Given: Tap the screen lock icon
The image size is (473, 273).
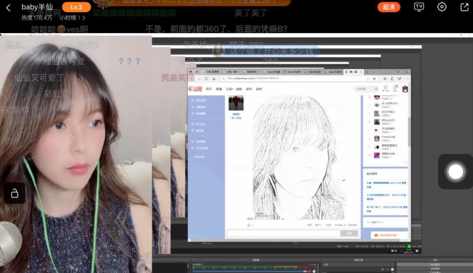Looking at the screenshot, I should (15, 193).
